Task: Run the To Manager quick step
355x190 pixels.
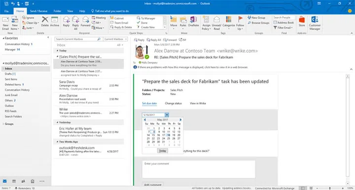Action: 146,18
